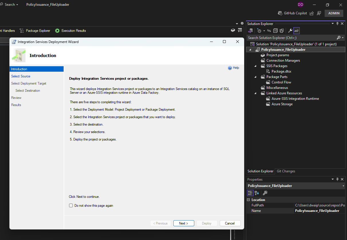Image resolution: width=347 pixels, height=240 pixels.
Task: Collapse the Package Parts folder
Action: coord(255,77)
